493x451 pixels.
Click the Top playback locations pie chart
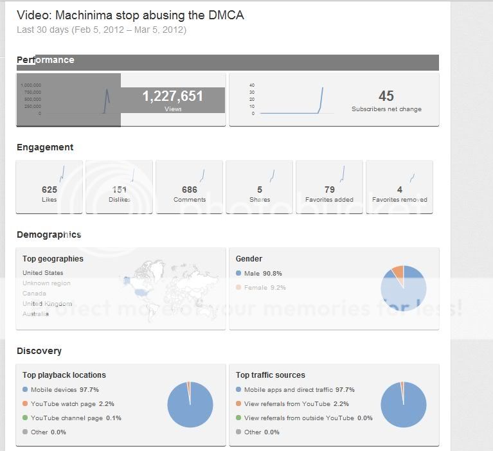pyautogui.click(x=190, y=405)
